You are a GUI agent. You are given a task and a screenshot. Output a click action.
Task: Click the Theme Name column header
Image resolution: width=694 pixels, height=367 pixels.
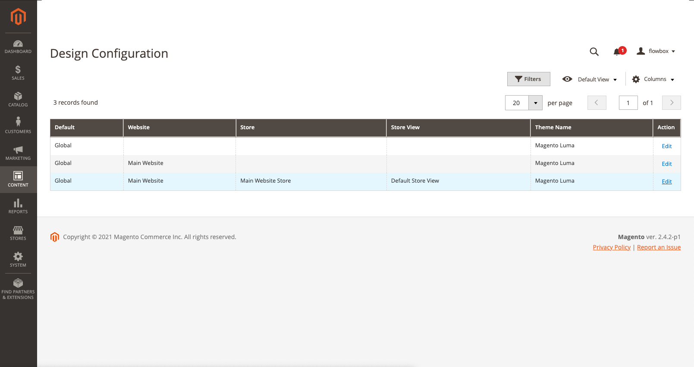pyautogui.click(x=592, y=128)
